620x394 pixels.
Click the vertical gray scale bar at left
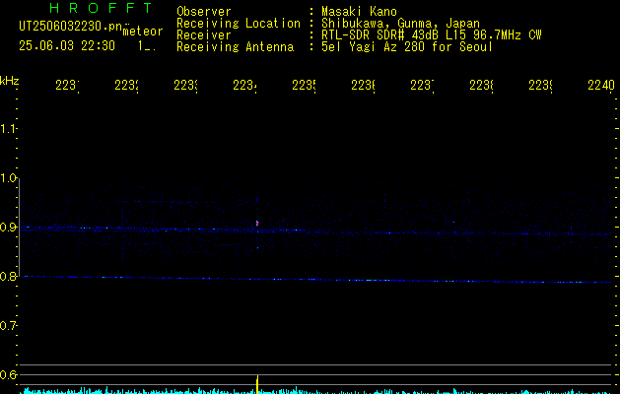pyautogui.click(x=19, y=228)
